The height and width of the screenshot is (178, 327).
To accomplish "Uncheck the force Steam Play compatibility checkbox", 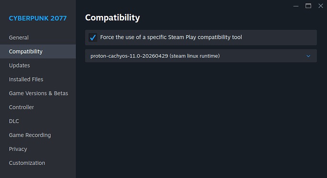I will (x=93, y=38).
